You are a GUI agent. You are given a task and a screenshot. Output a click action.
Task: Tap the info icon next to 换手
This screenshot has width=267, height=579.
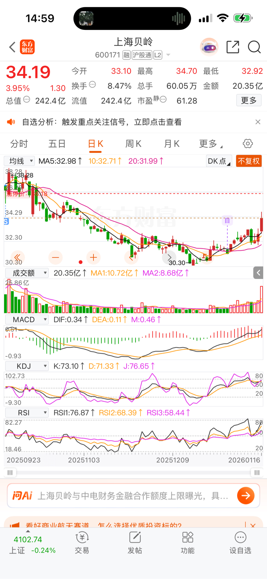click(x=92, y=85)
